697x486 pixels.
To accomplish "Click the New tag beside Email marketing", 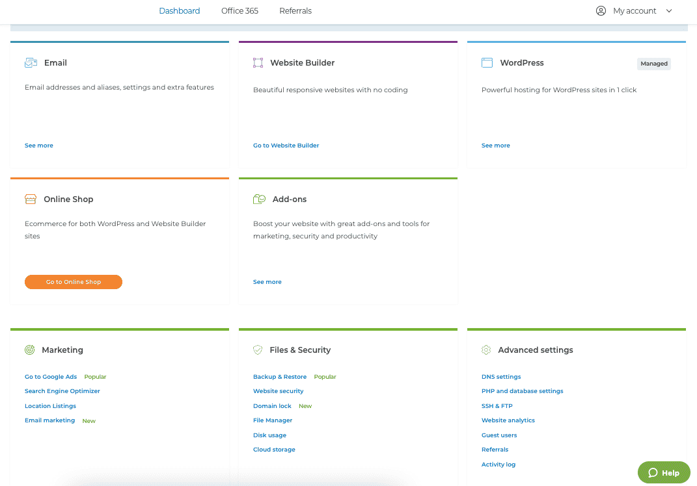I will coord(89,421).
